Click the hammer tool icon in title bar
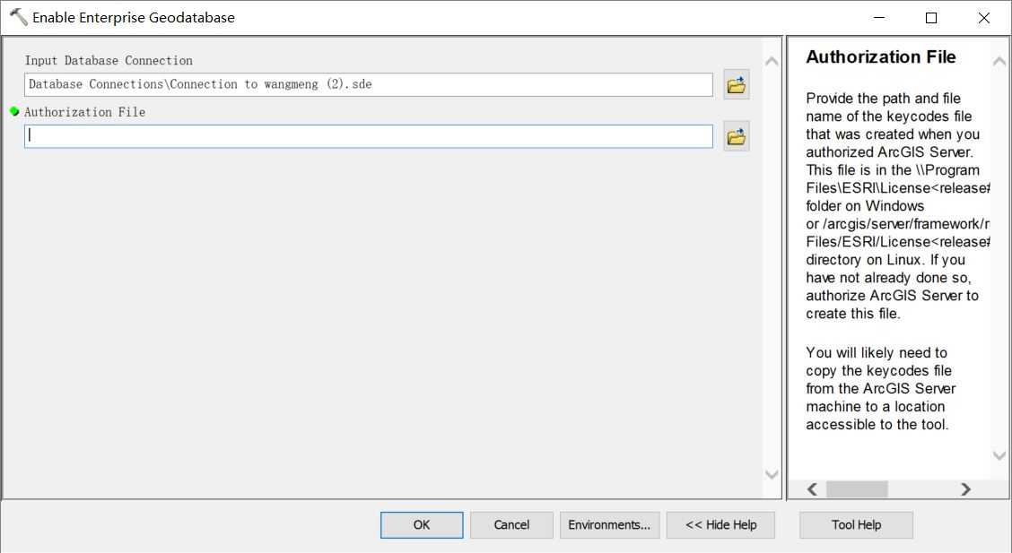The height and width of the screenshot is (553, 1012). (x=18, y=17)
